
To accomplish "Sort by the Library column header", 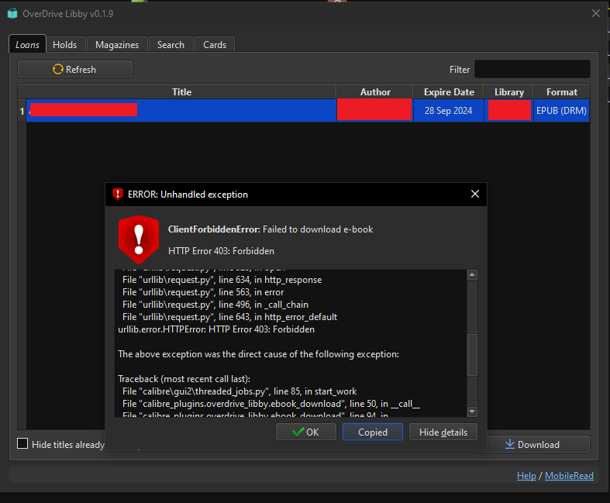I will (509, 92).
